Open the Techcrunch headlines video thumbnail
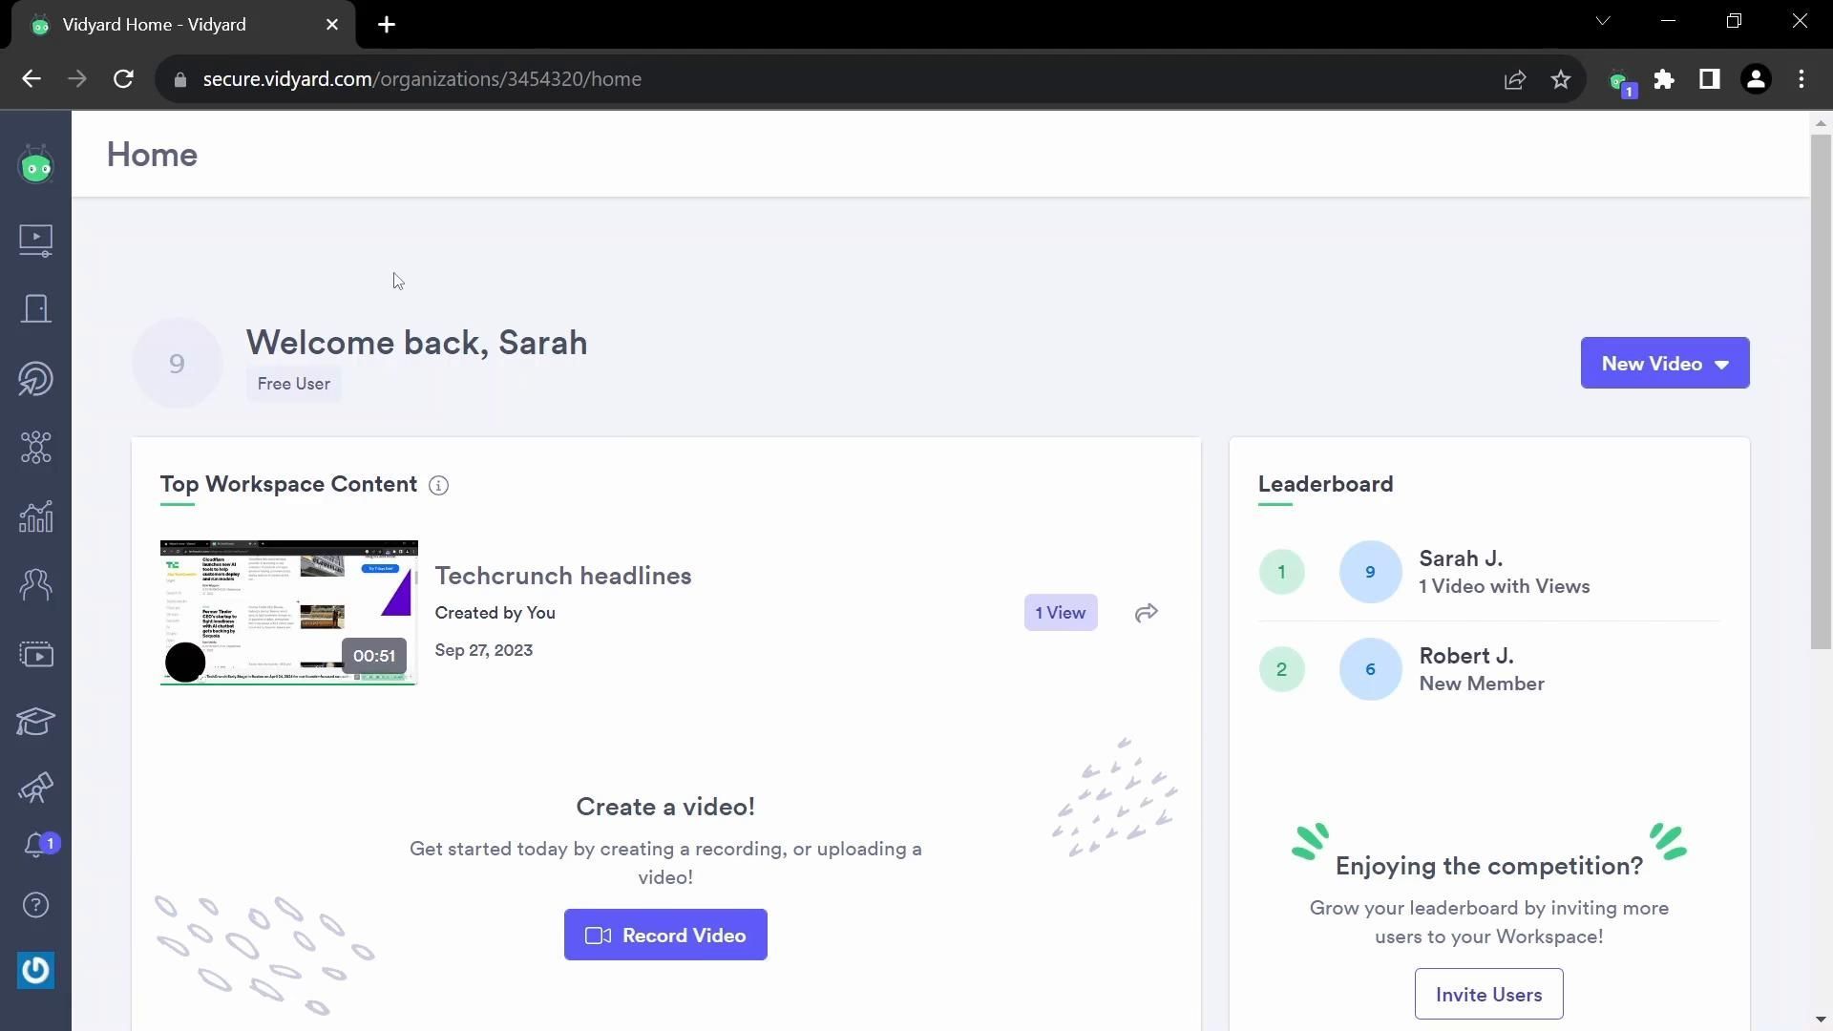This screenshot has width=1833, height=1031. 288,613
